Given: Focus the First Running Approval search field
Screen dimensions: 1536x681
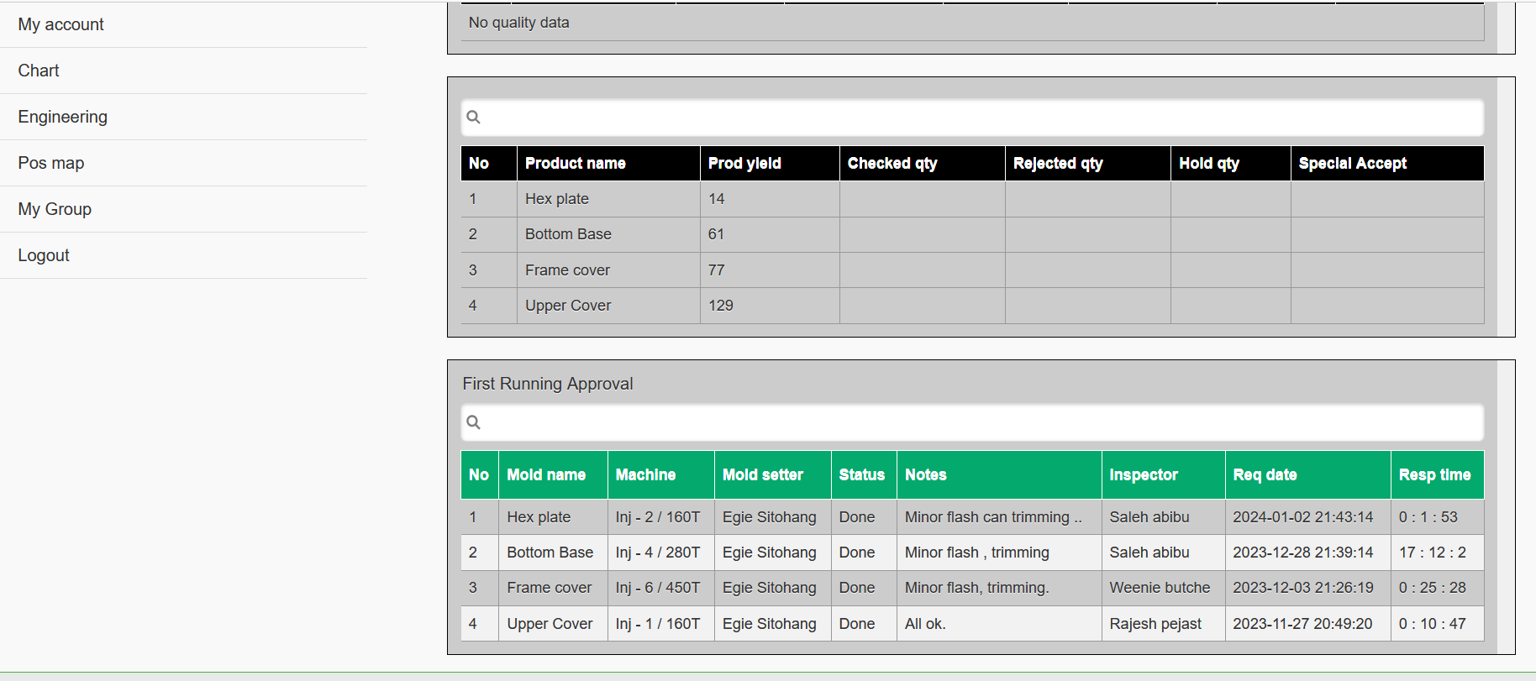Looking at the screenshot, I should 975,422.
